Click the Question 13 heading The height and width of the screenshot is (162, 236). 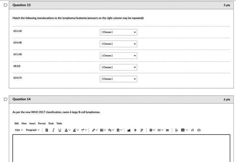tap(22, 5)
